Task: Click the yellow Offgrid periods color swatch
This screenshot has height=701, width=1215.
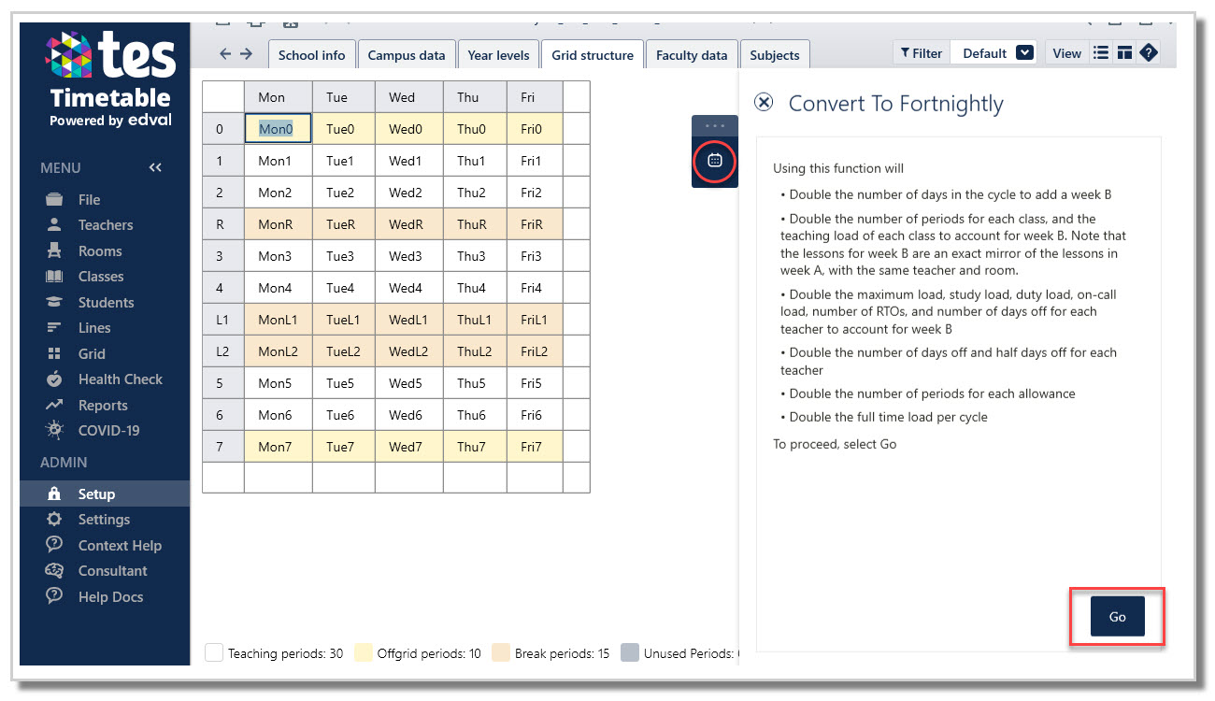Action: [363, 652]
